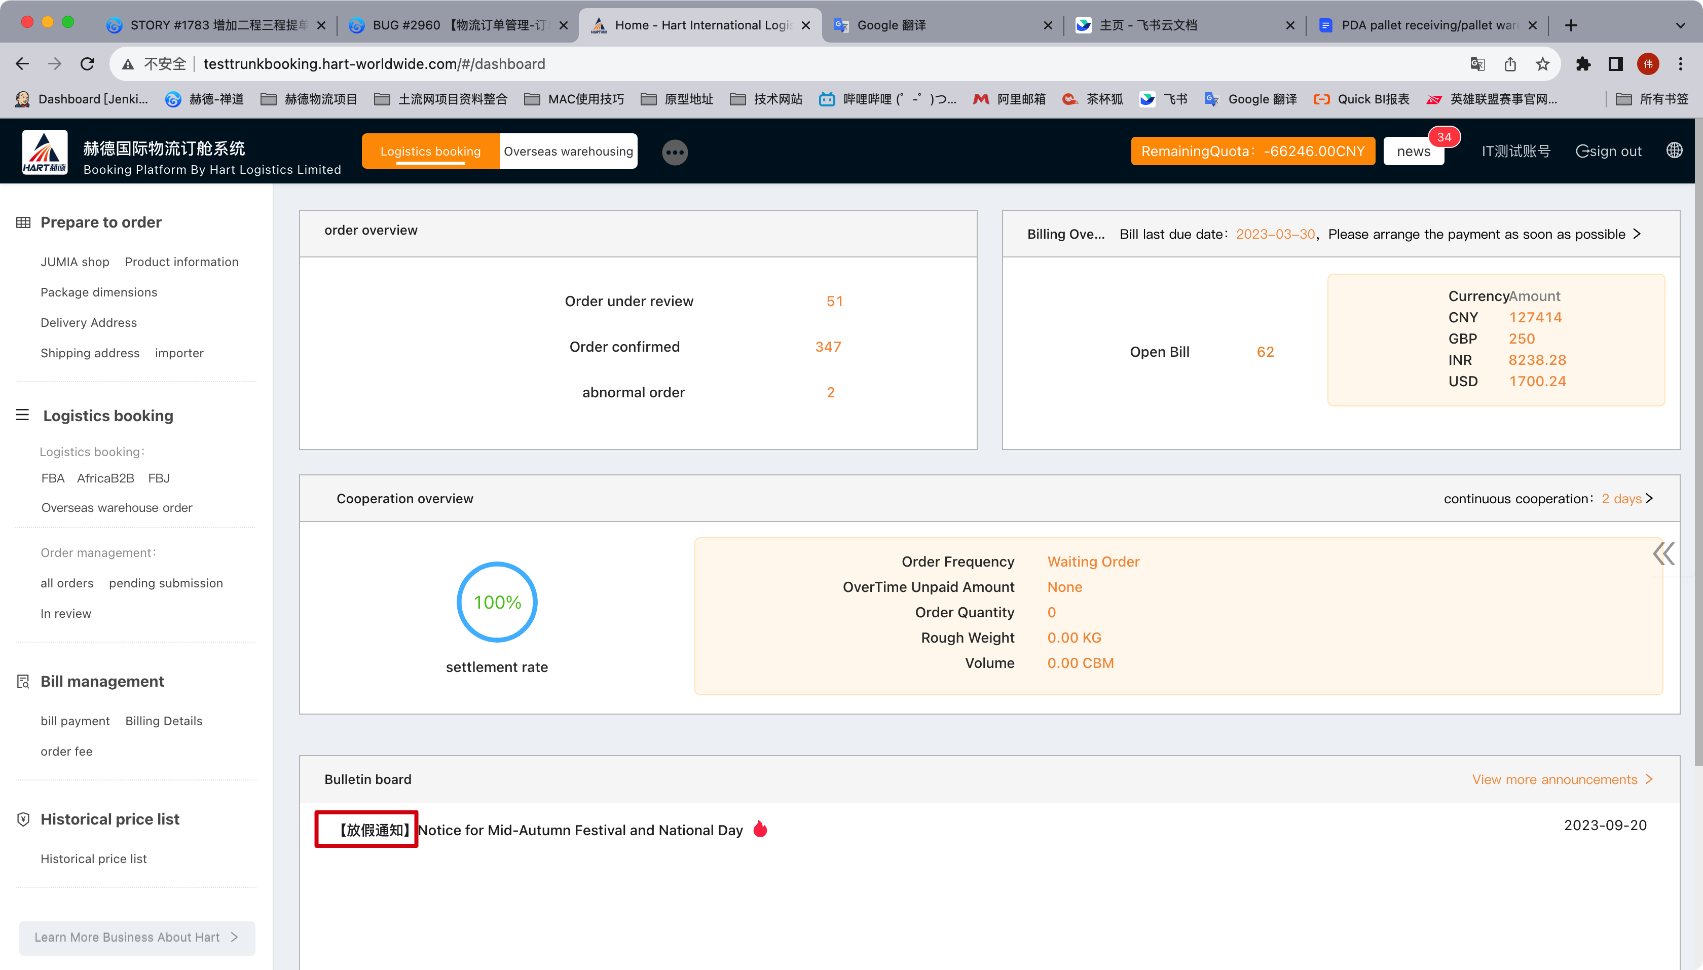Click the share page icon

[1510, 64]
